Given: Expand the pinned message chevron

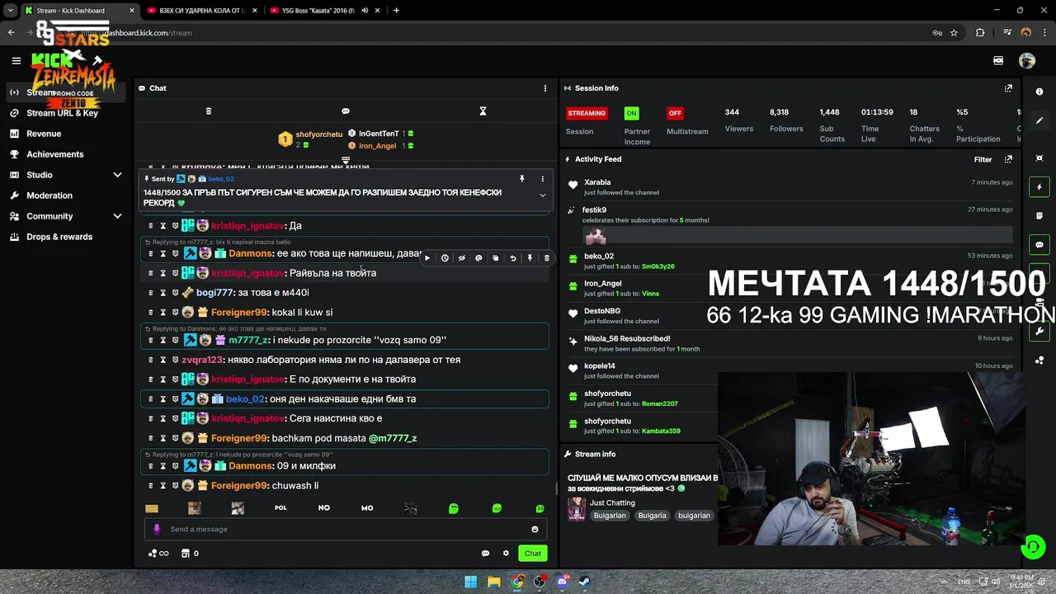Looking at the screenshot, I should 542,196.
